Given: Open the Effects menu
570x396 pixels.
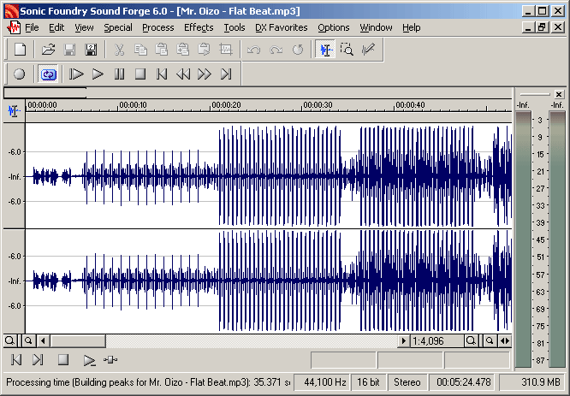Looking at the screenshot, I should click(199, 27).
